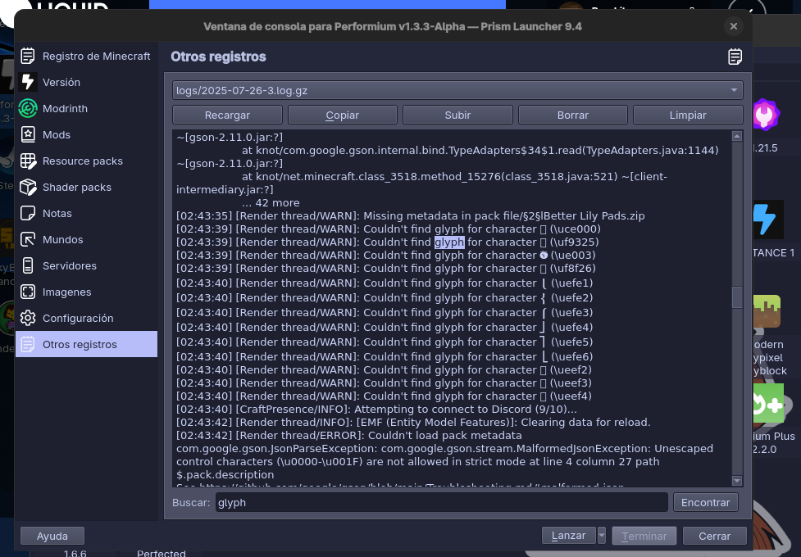Click the Encontrar search button
The width and height of the screenshot is (801, 557).
(705, 502)
